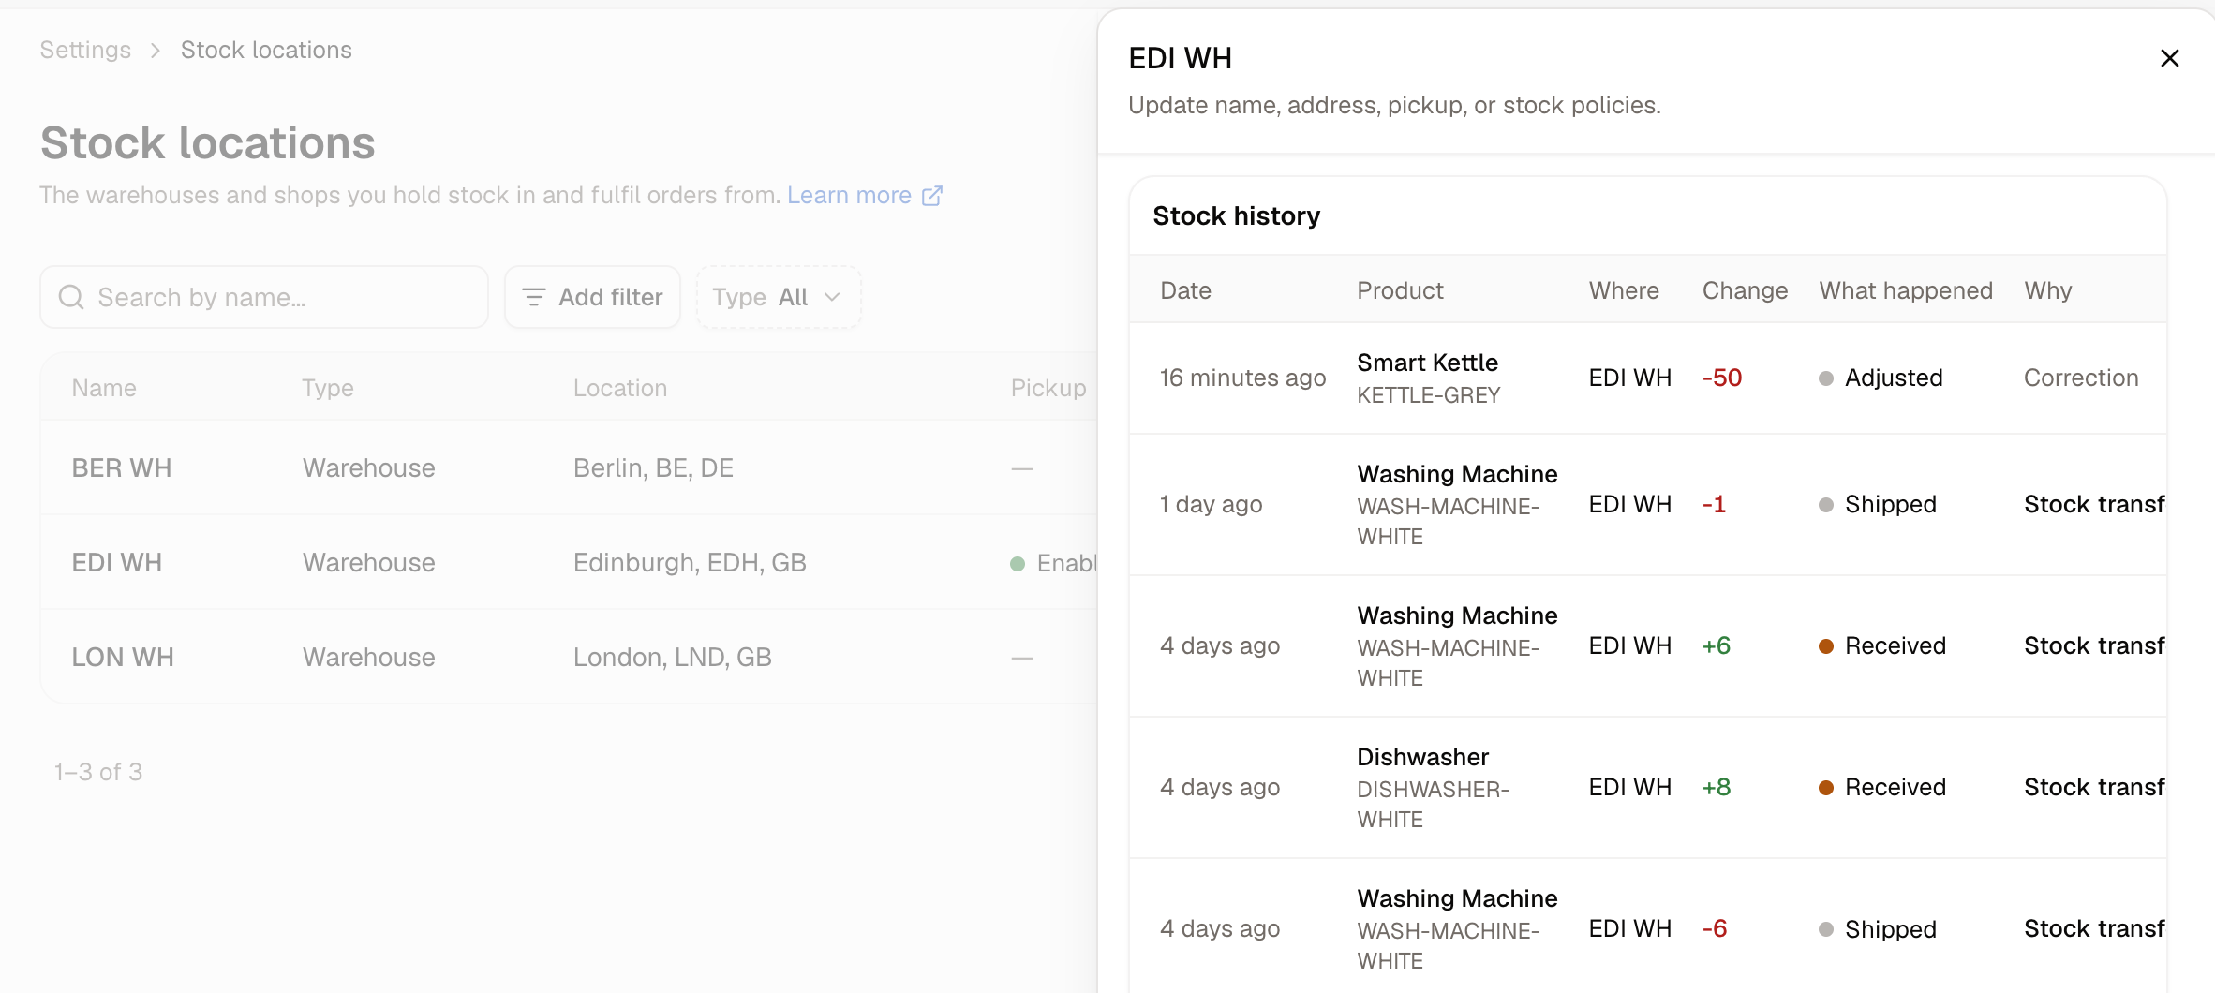Image resolution: width=2215 pixels, height=993 pixels.
Task: Click the Product column header
Action: coord(1400,290)
